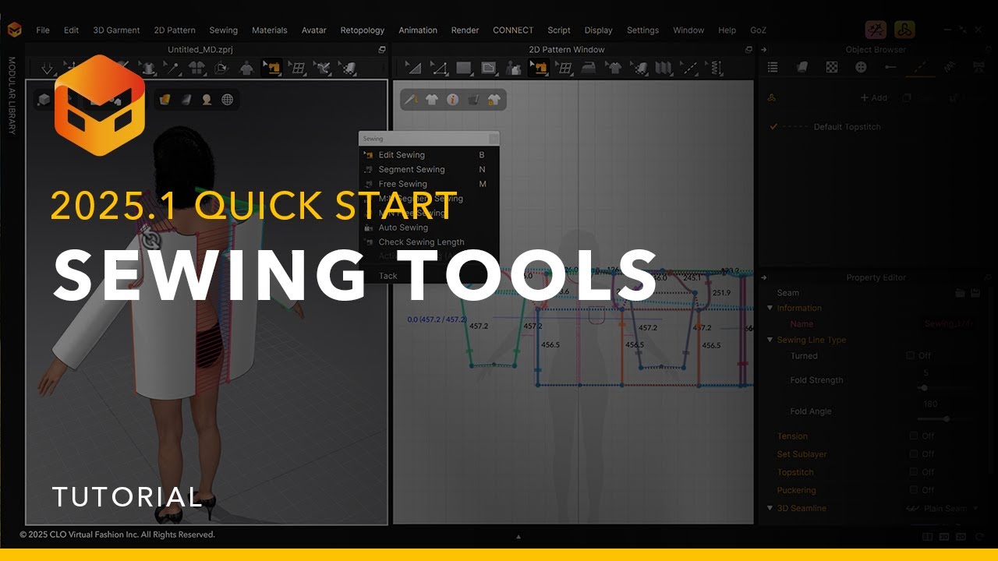Image resolution: width=998 pixels, height=561 pixels.
Task: Open the Materials menu
Action: coord(270,30)
